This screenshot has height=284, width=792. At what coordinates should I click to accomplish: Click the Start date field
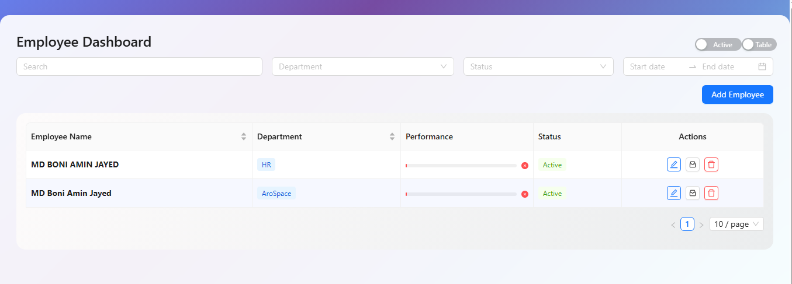[655, 66]
